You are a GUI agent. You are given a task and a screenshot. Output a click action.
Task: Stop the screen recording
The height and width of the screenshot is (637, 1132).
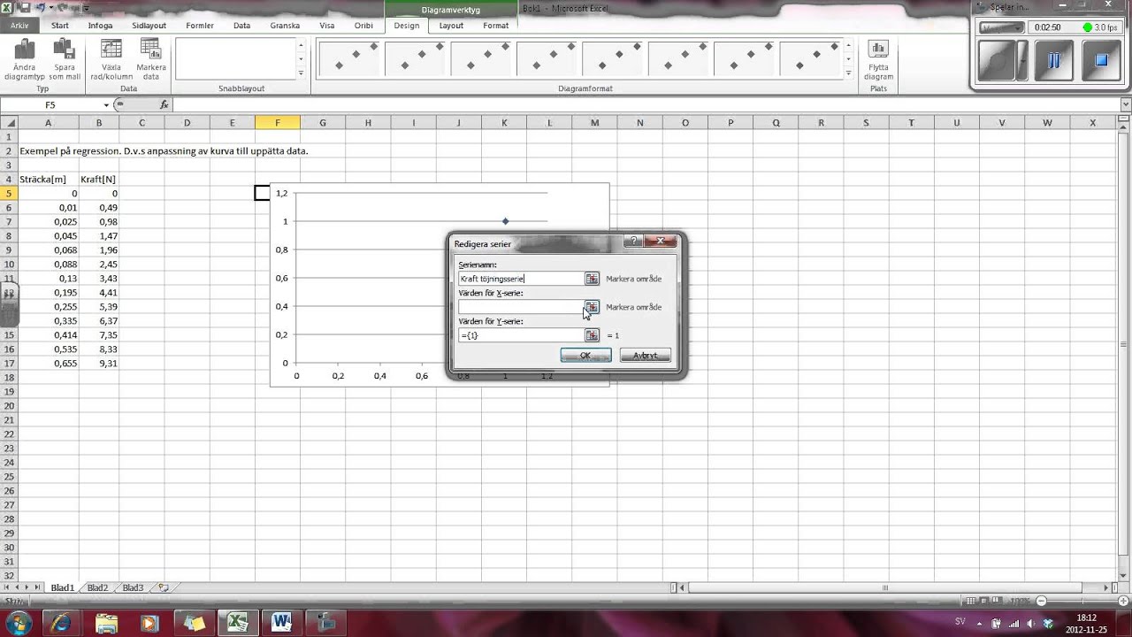click(x=1101, y=61)
